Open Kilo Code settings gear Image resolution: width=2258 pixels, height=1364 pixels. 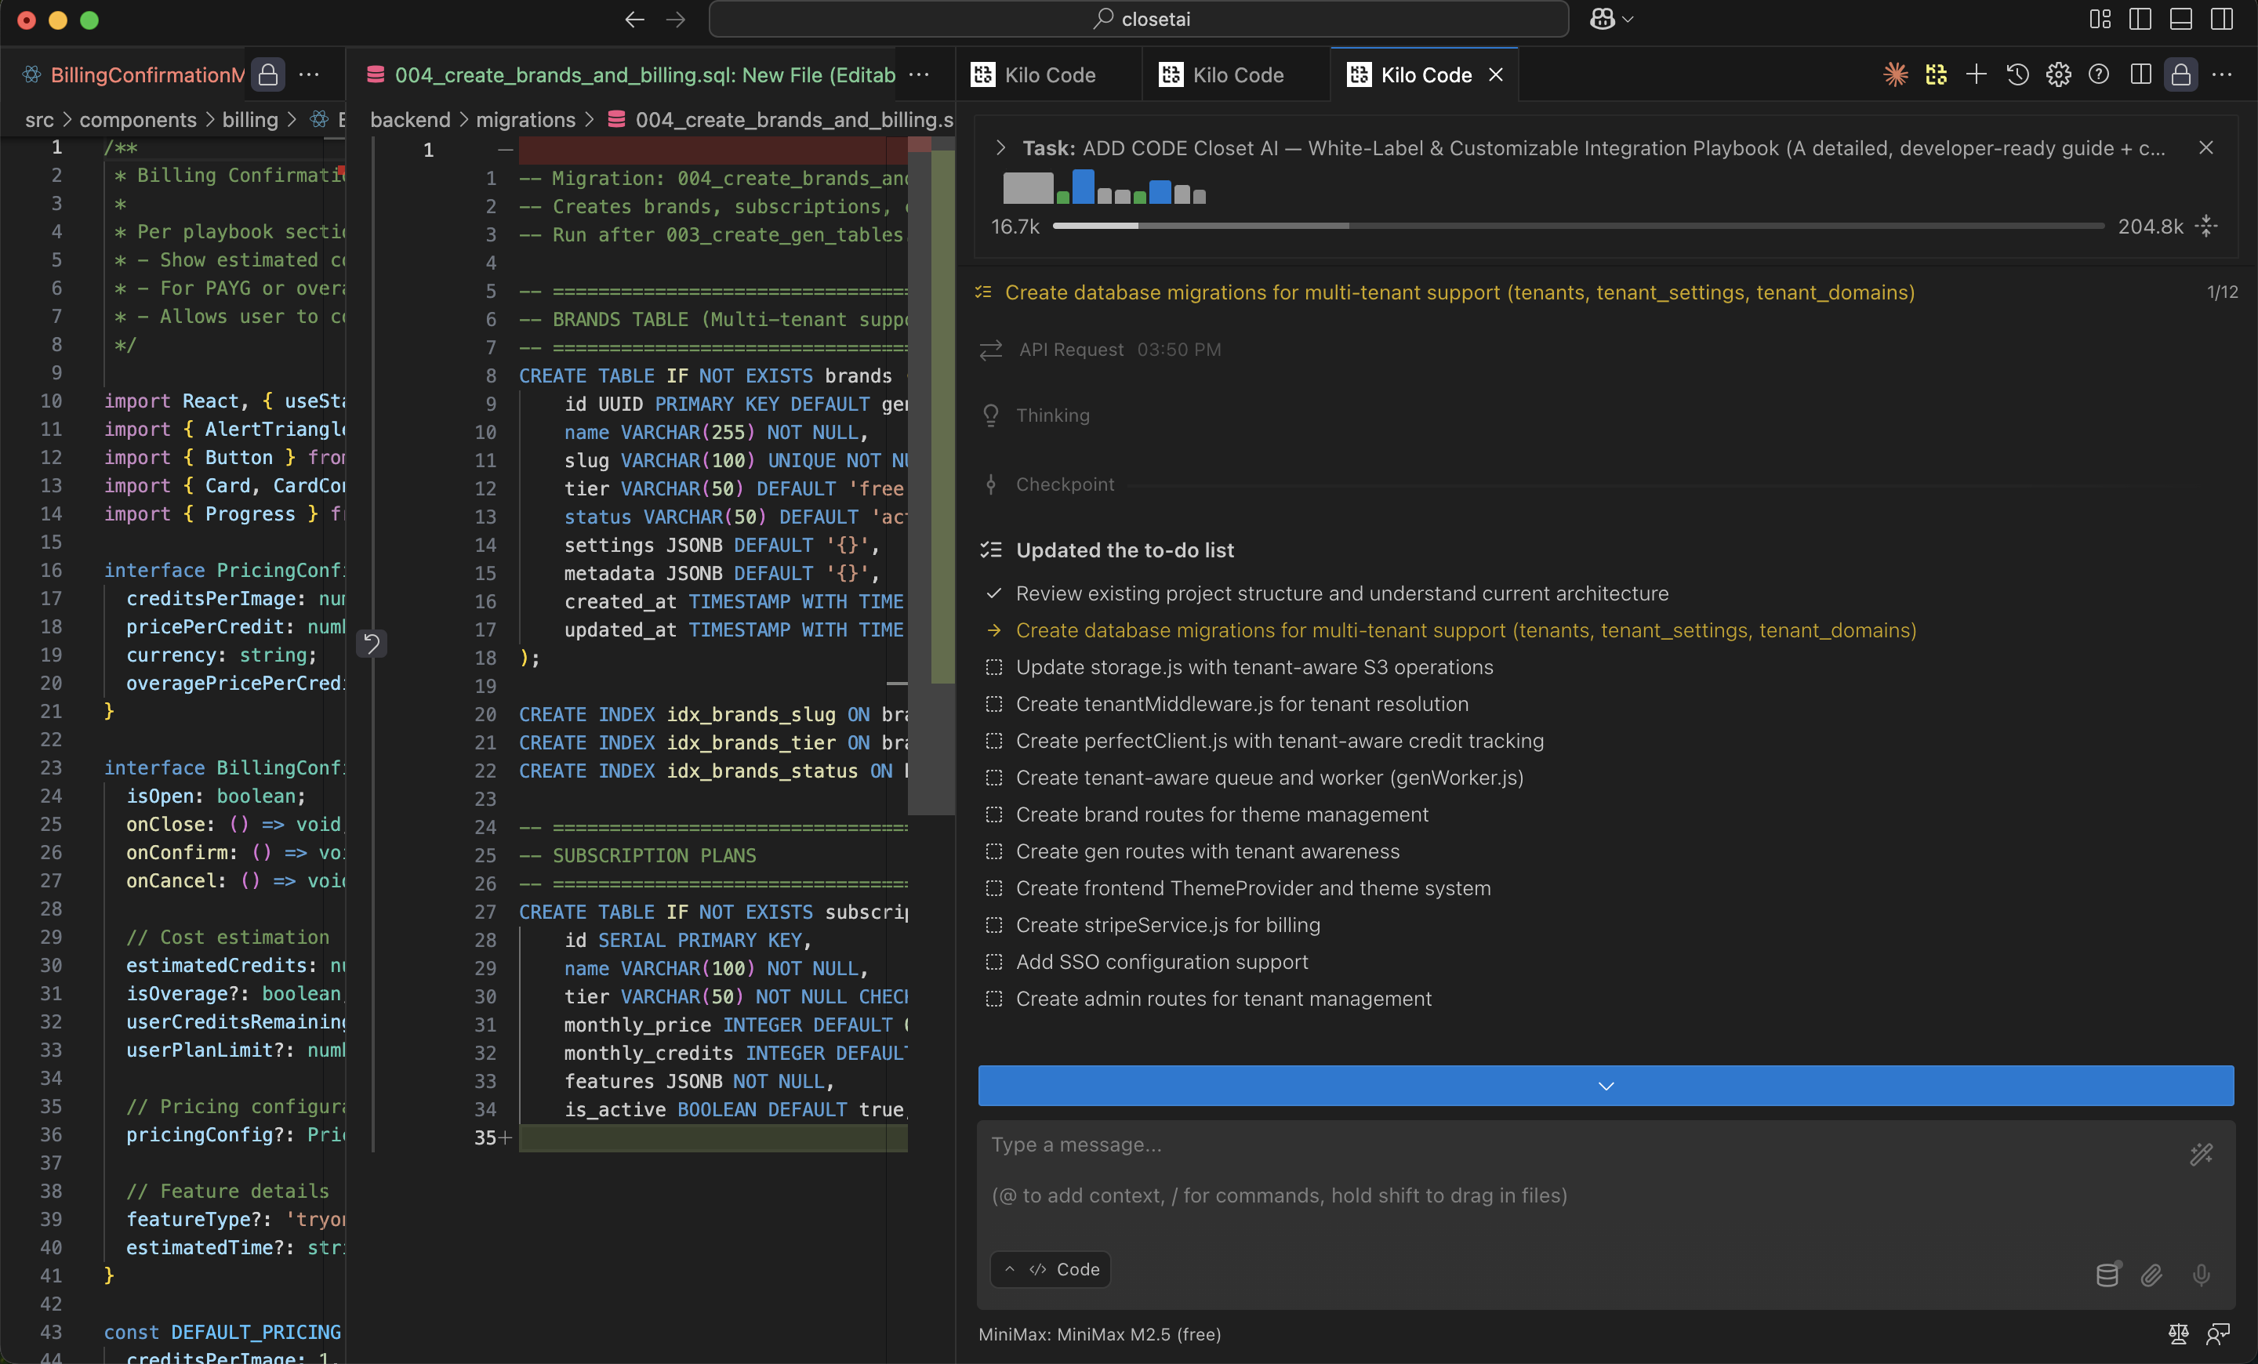click(x=2058, y=74)
